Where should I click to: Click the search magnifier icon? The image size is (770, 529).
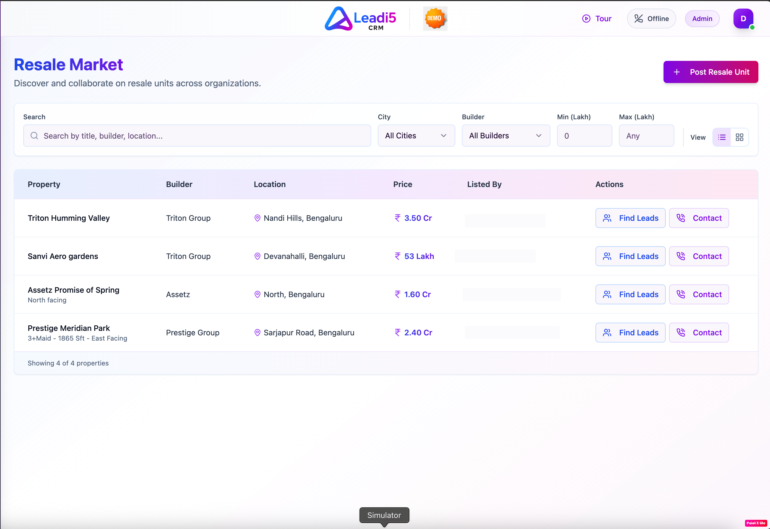34,136
